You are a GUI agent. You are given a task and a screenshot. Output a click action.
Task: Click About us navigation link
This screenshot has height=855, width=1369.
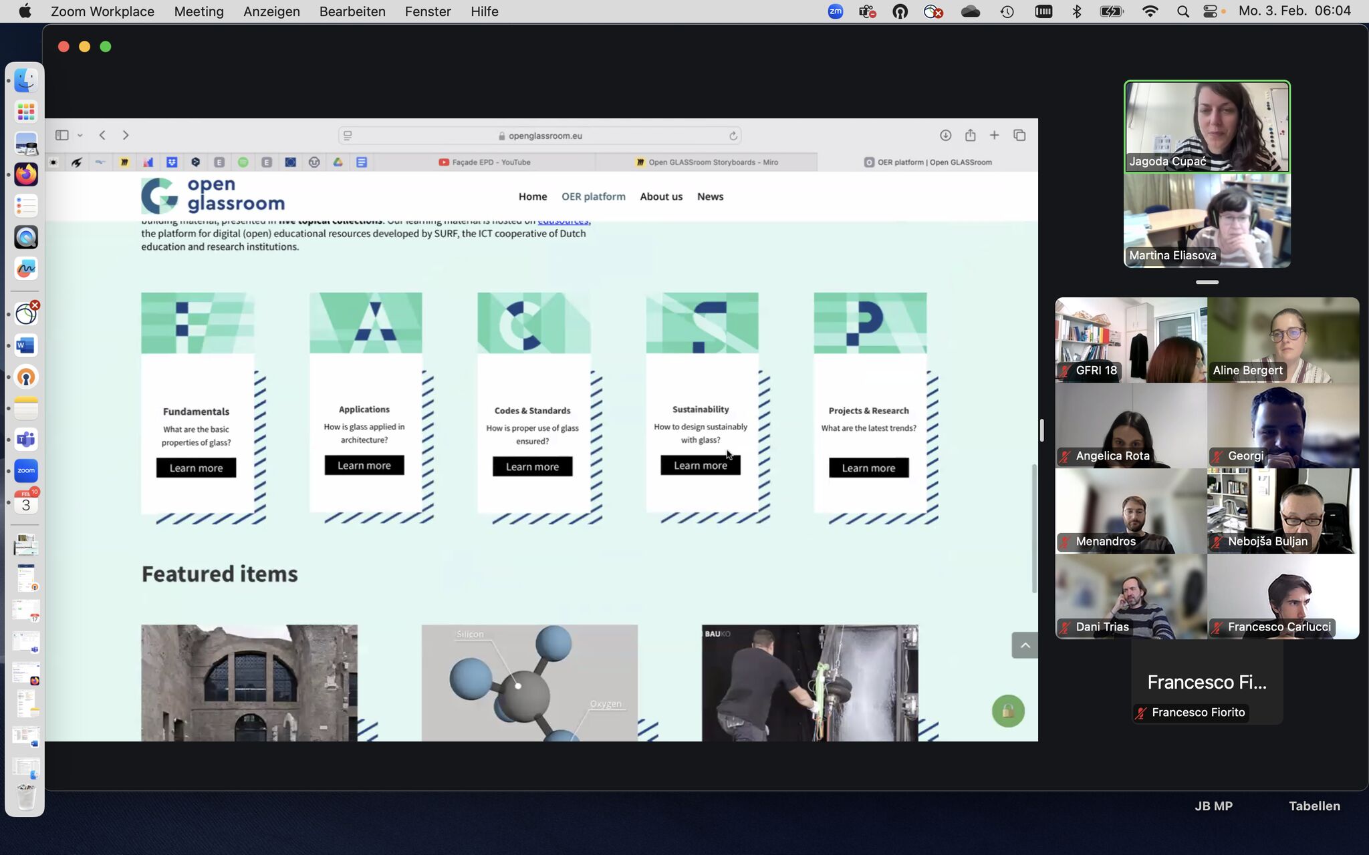pyautogui.click(x=661, y=196)
